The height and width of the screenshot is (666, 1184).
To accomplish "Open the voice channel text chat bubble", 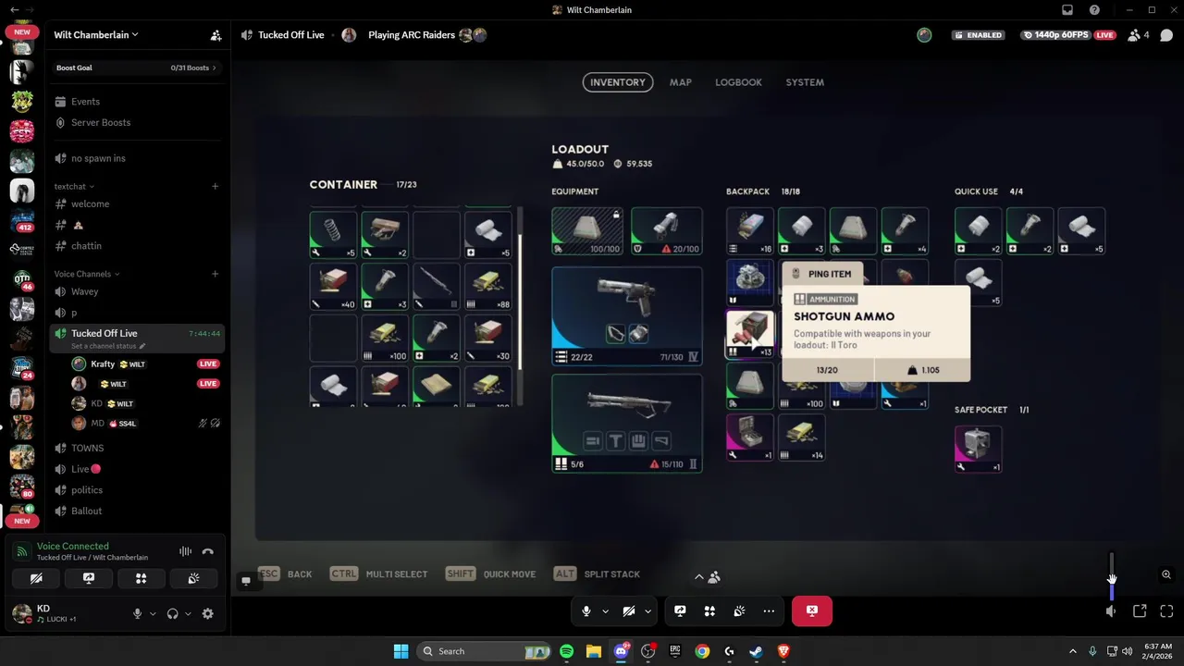I will [1166, 35].
